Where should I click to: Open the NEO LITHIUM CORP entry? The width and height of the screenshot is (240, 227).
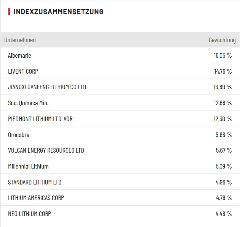pos(29,214)
